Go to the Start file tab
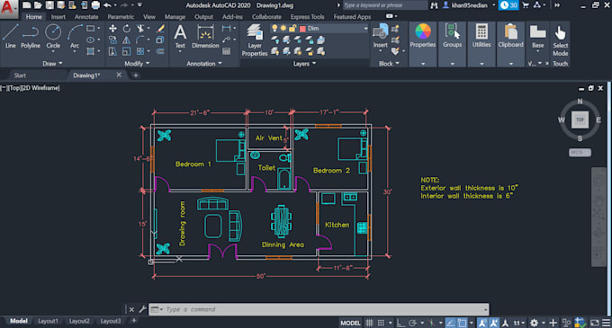This screenshot has height=328, width=612. pos(20,75)
